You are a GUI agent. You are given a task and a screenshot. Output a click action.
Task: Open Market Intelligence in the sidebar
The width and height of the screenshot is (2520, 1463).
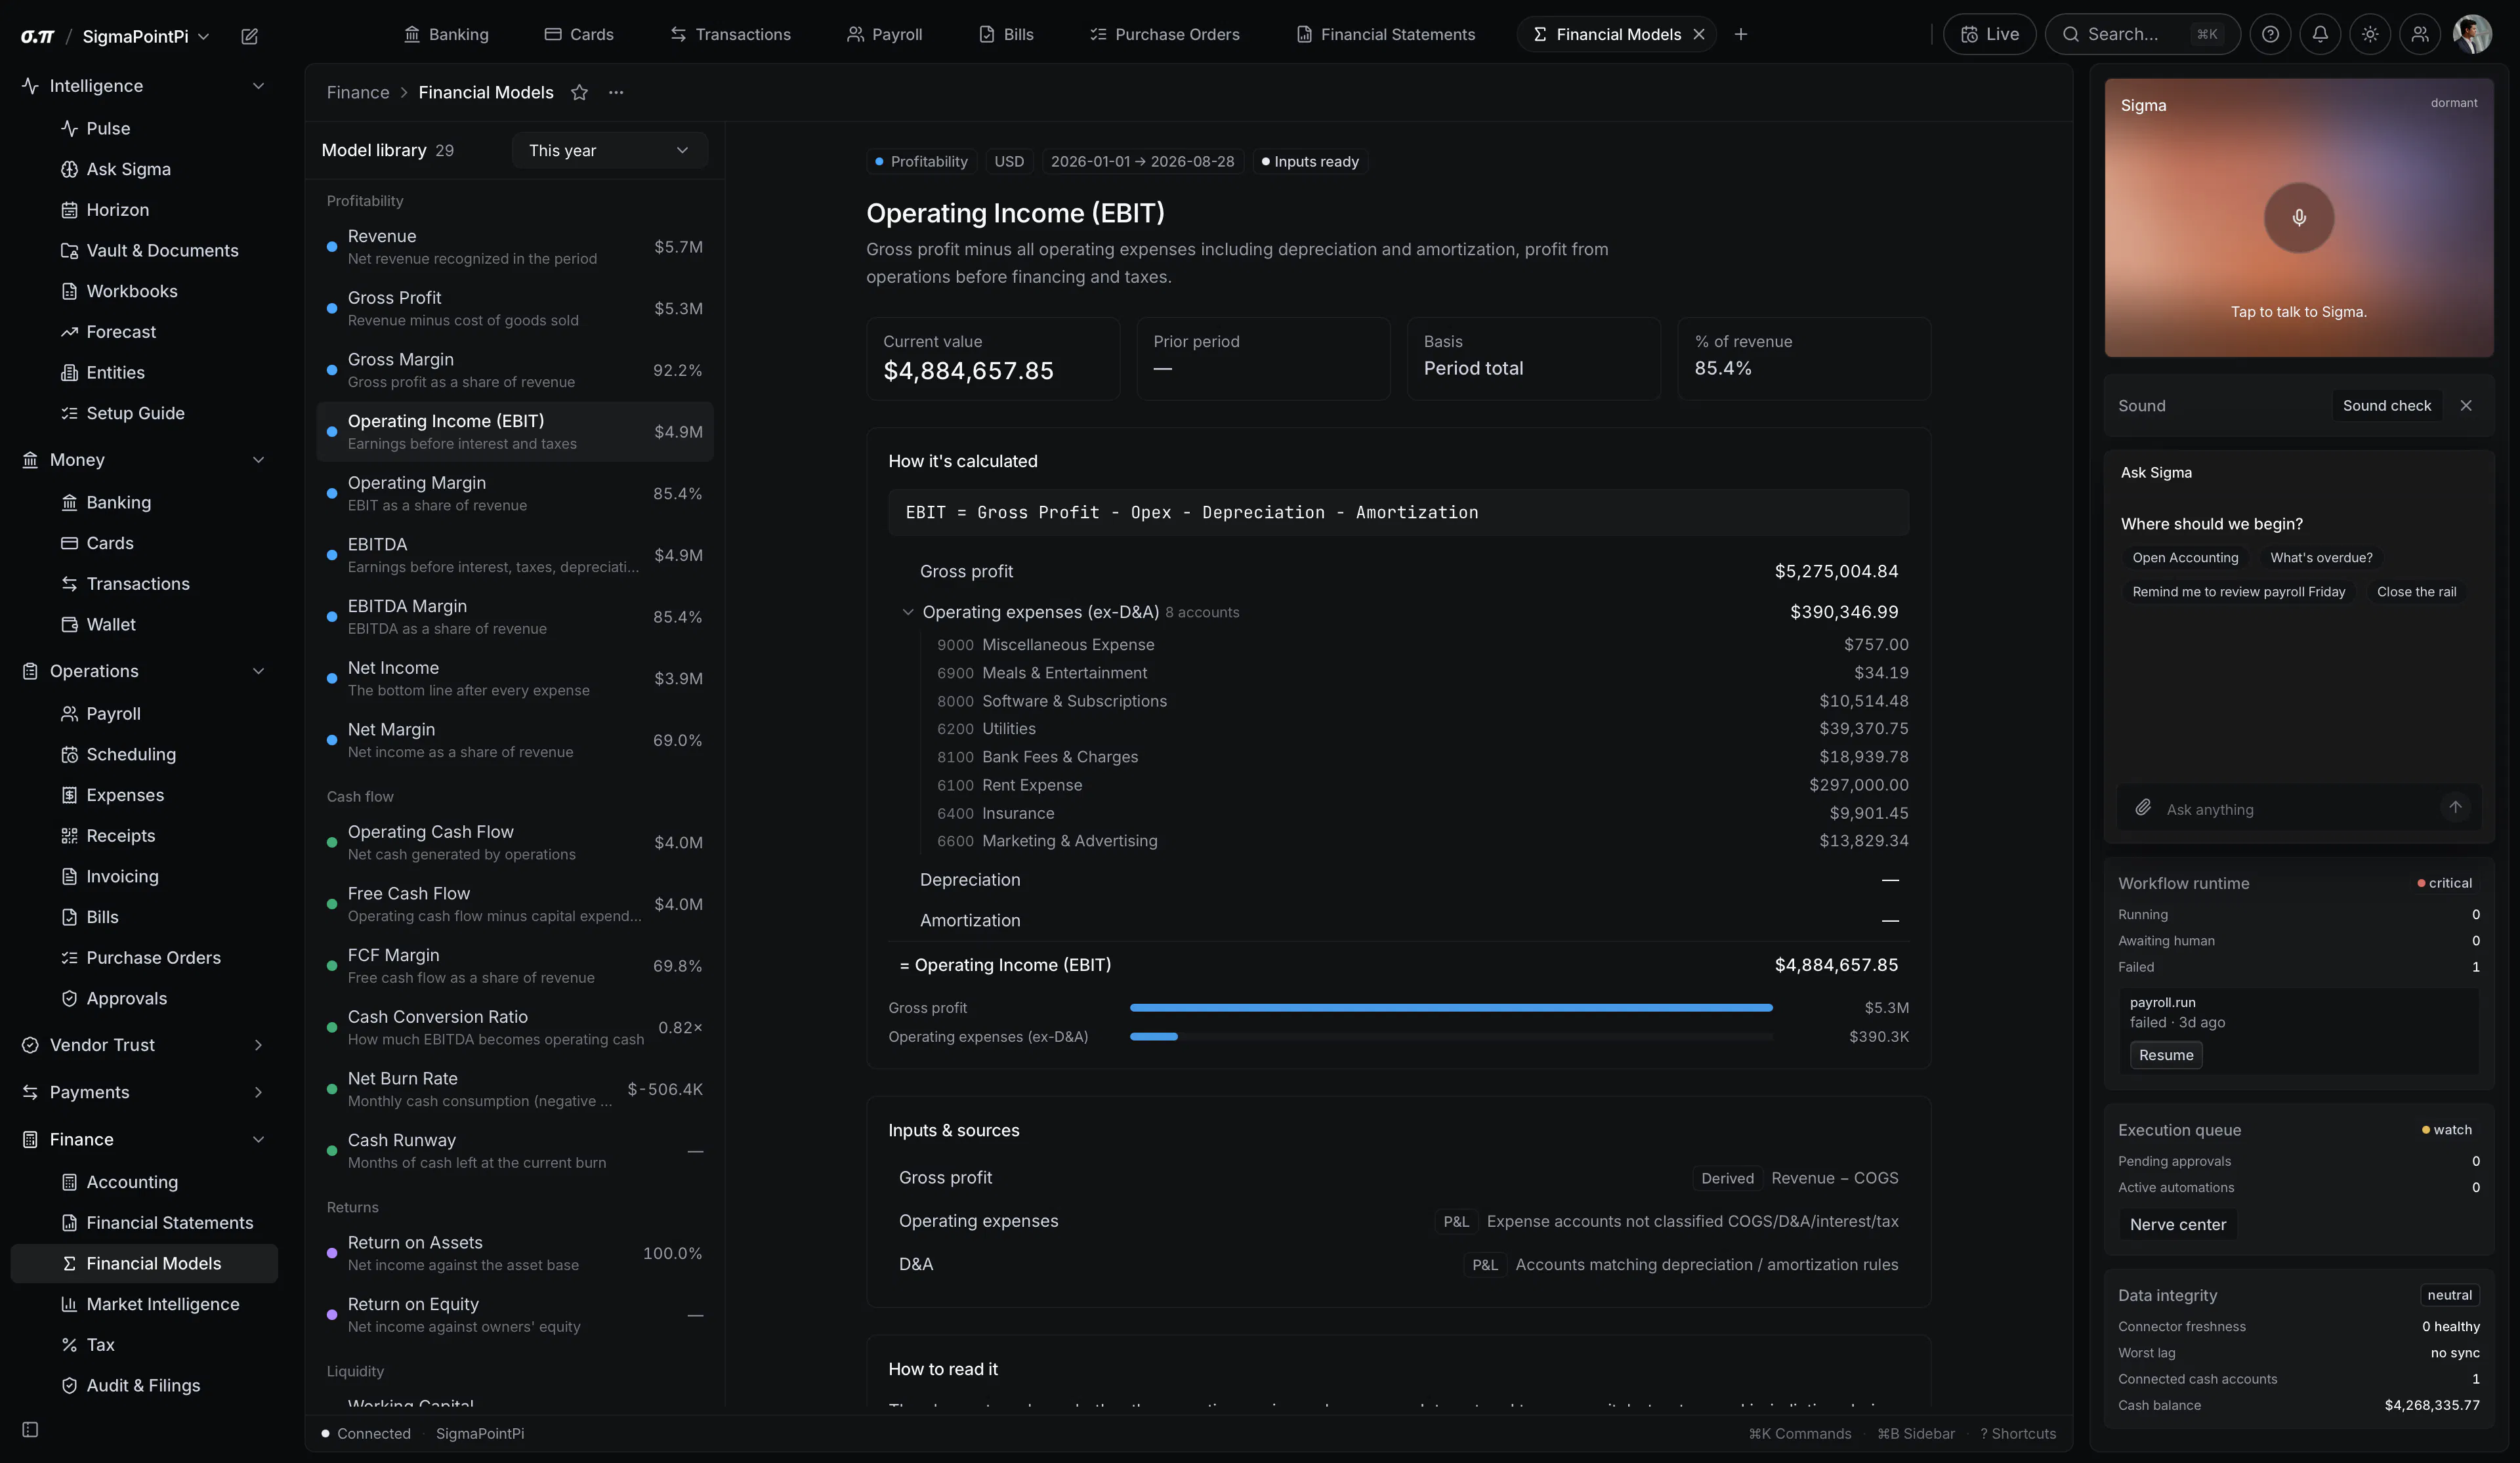click(x=145, y=1304)
